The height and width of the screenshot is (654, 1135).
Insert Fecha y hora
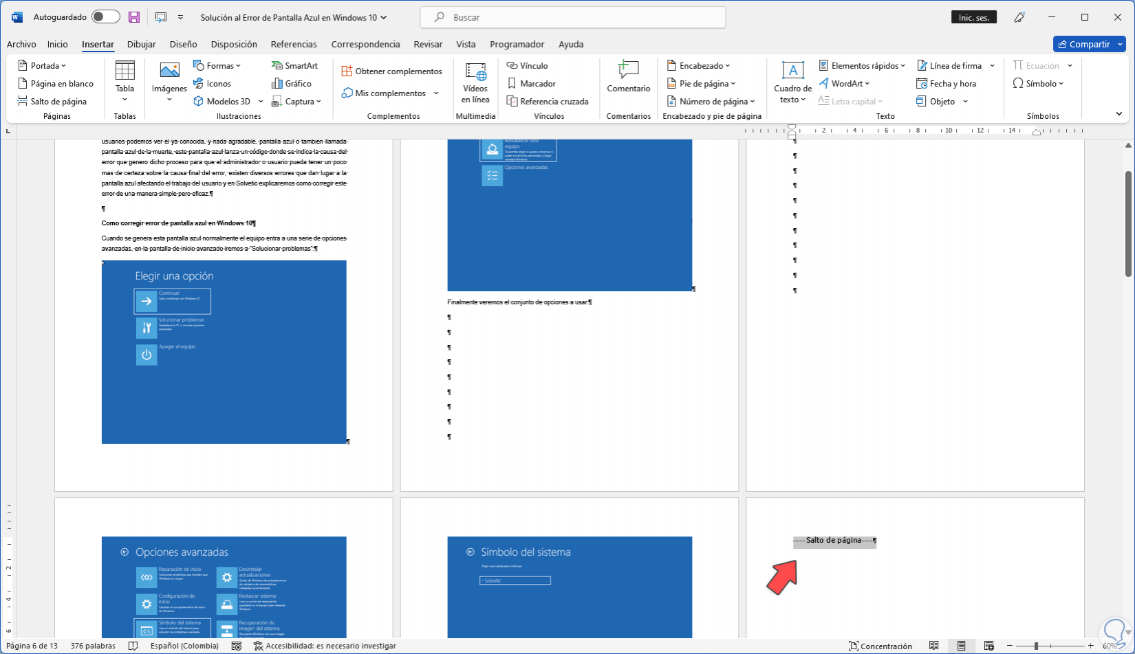click(x=947, y=84)
